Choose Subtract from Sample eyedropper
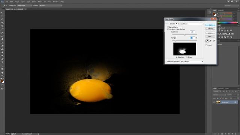Screen dimensions: 240x135 tap(214, 41)
